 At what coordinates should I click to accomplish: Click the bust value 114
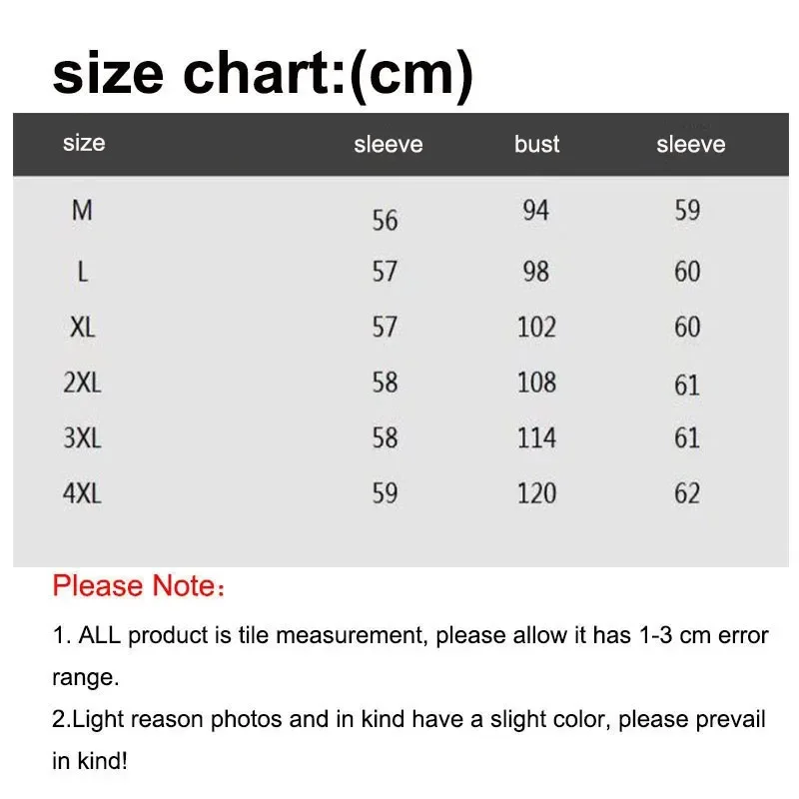[536, 438]
